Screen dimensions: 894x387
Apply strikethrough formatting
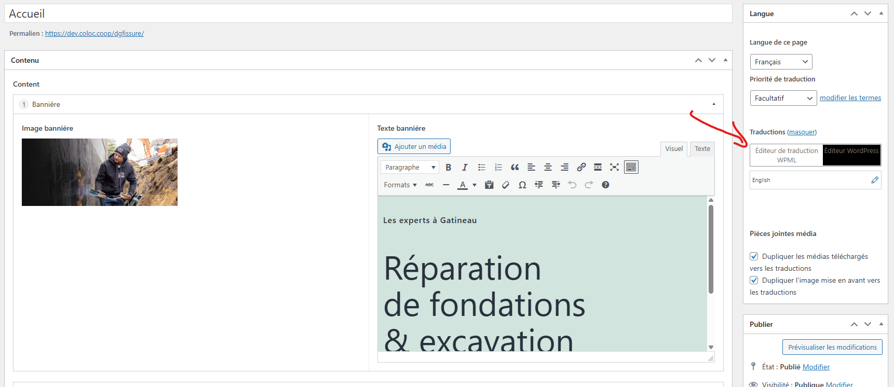click(429, 185)
